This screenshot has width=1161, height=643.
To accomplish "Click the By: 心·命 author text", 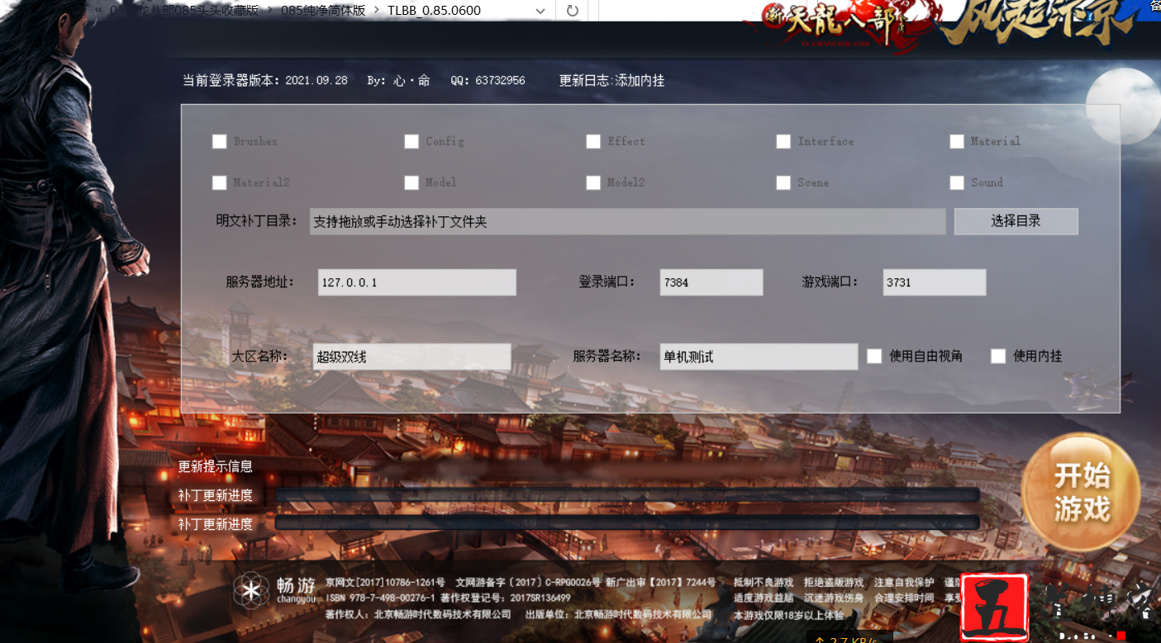I will 398,80.
